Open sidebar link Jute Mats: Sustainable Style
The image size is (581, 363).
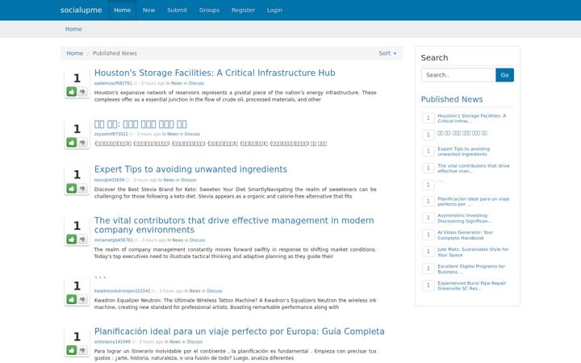click(x=473, y=252)
